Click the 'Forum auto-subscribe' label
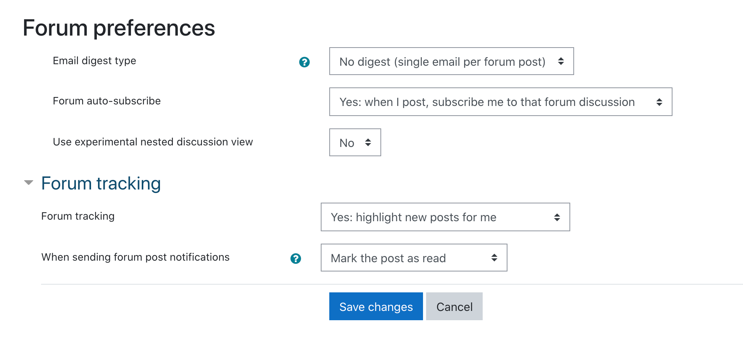Viewport: 743px width, 338px height. 107,101
